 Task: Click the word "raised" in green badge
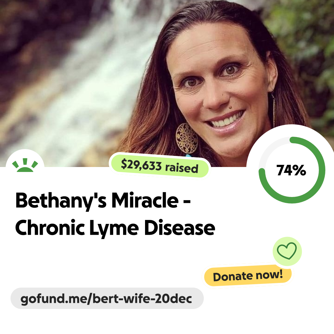pyautogui.click(x=182, y=168)
